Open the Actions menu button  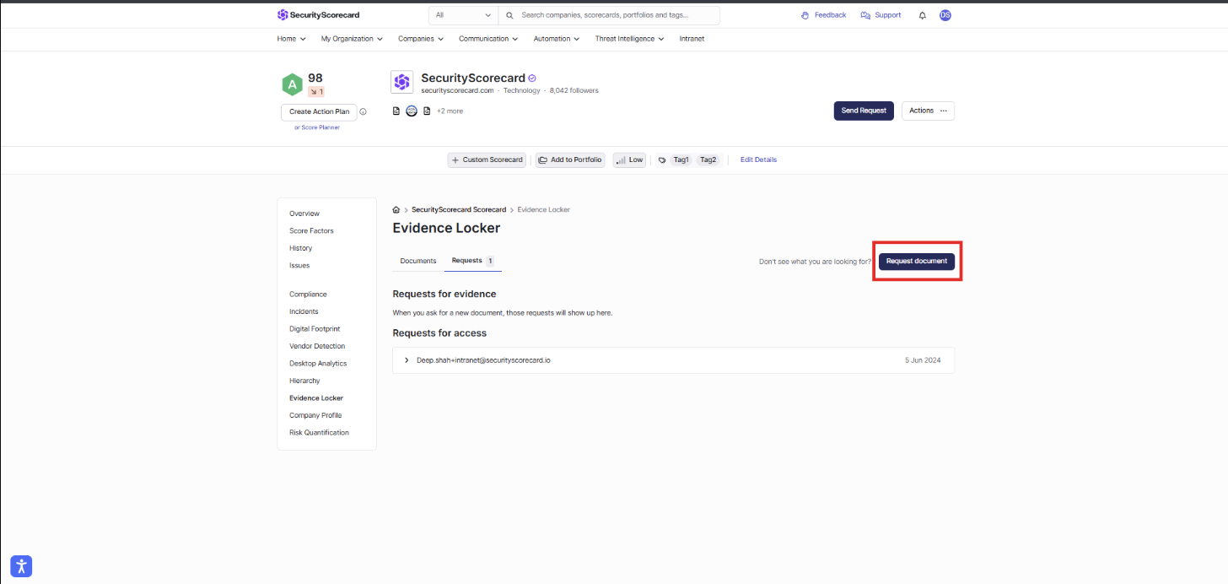(x=928, y=111)
